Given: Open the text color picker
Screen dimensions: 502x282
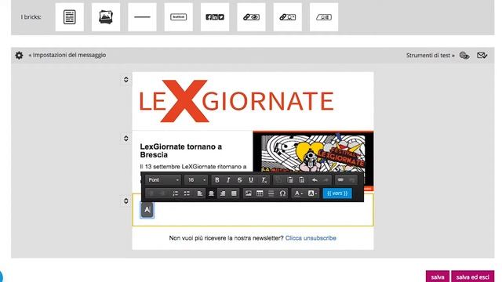Looking at the screenshot, I should 298,193.
